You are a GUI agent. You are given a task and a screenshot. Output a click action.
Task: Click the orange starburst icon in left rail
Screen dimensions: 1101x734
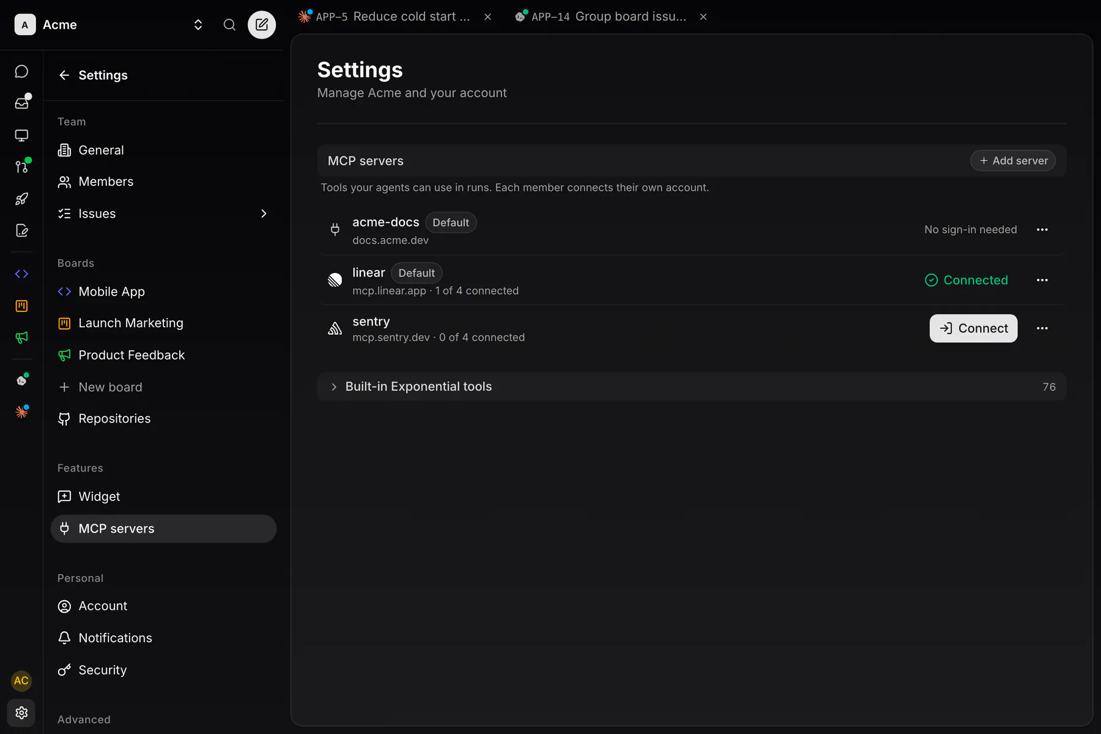click(x=21, y=412)
